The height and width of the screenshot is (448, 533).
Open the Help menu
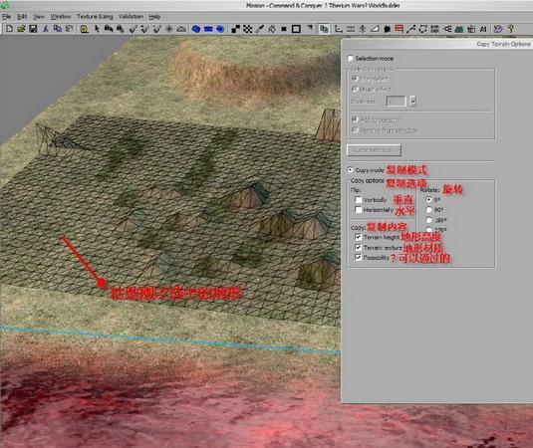tap(154, 16)
